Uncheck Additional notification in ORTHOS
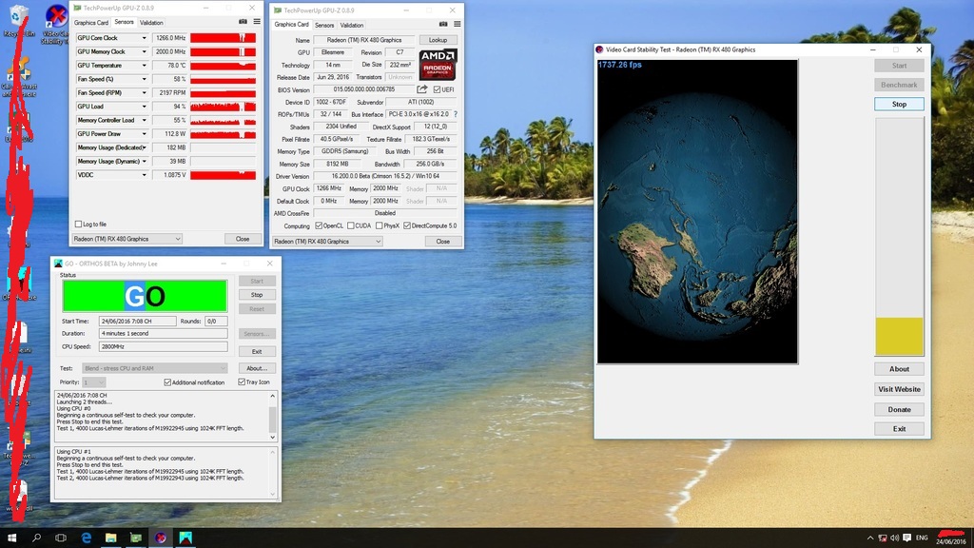This screenshot has width=974, height=548. click(167, 382)
